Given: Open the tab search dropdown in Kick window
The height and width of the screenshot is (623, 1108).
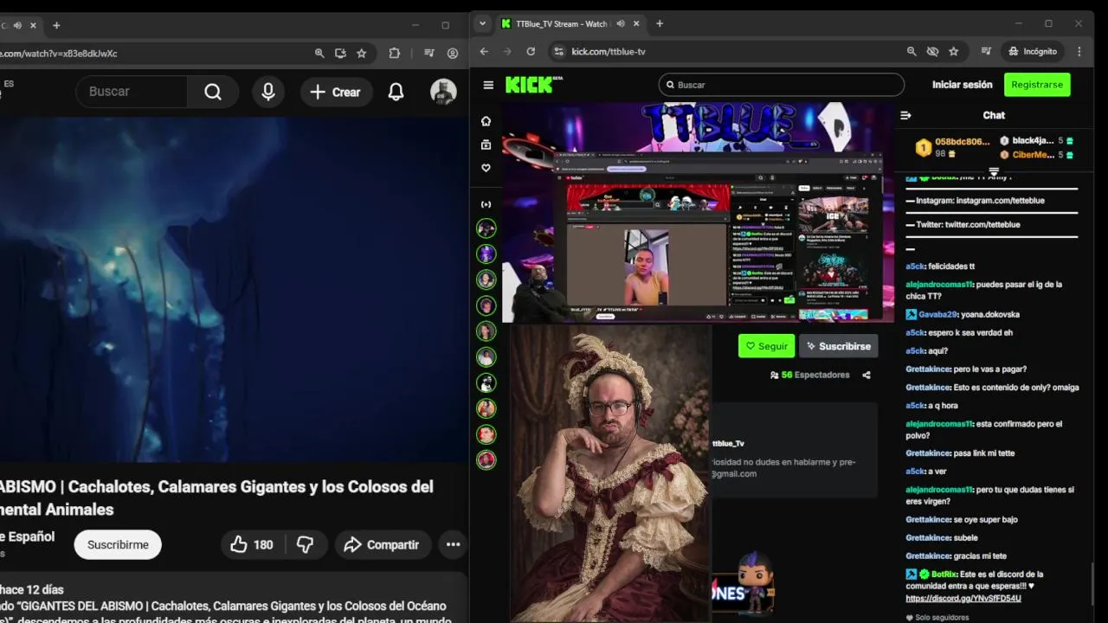Looking at the screenshot, I should [483, 23].
